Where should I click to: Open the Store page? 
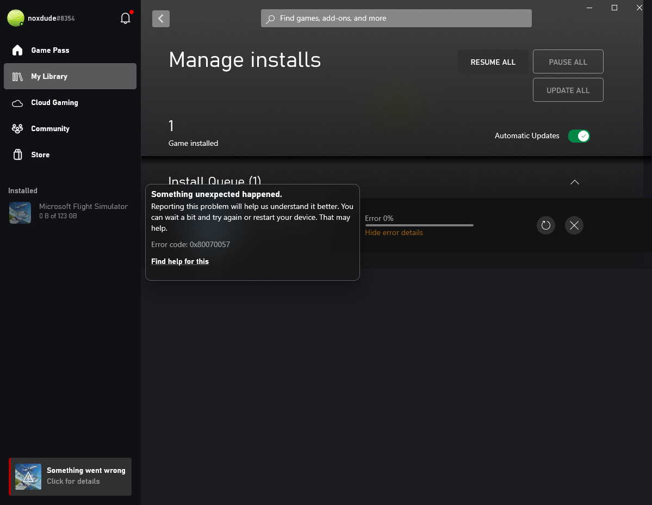pos(40,155)
